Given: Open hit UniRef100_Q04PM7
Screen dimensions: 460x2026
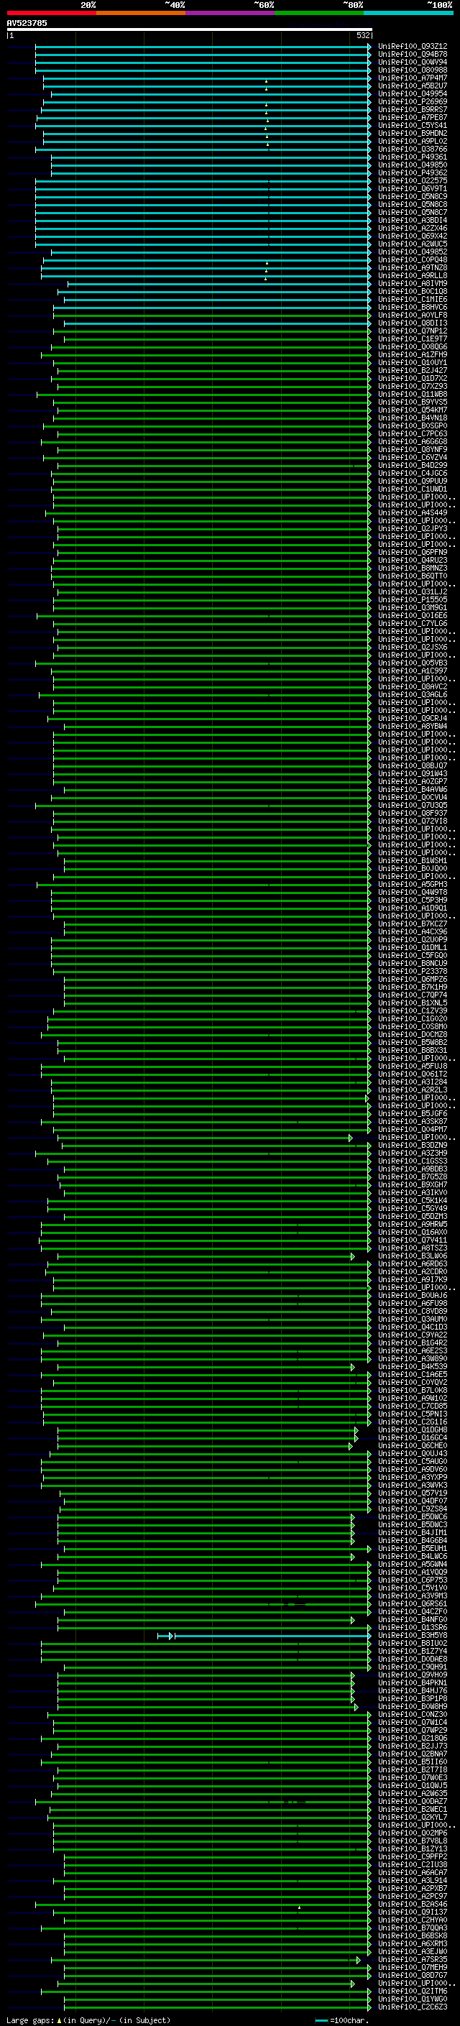Looking at the screenshot, I should (413, 1129).
